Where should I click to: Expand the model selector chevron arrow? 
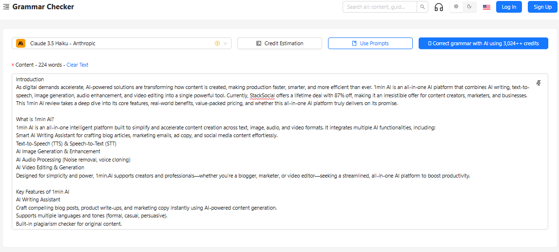[x=225, y=43]
